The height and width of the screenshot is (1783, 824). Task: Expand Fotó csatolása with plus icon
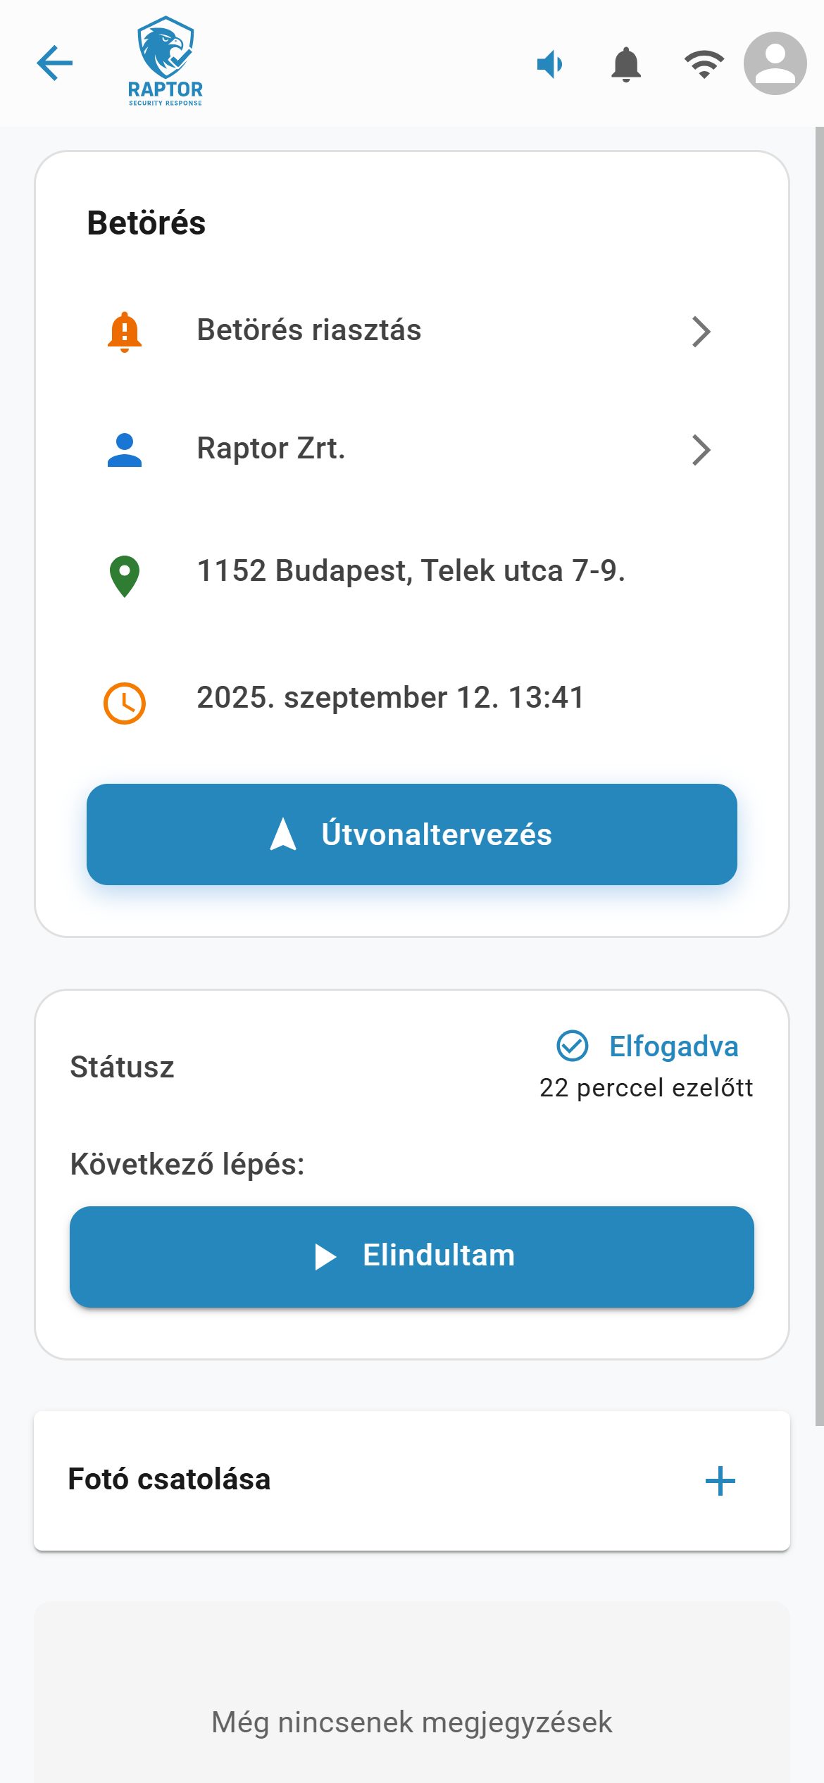tap(720, 1481)
